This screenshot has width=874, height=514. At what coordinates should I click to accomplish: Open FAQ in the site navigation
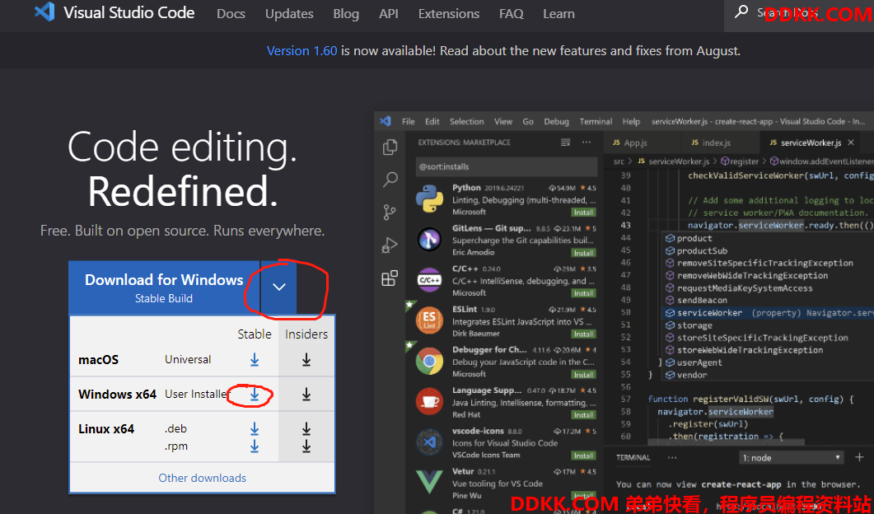click(x=511, y=14)
